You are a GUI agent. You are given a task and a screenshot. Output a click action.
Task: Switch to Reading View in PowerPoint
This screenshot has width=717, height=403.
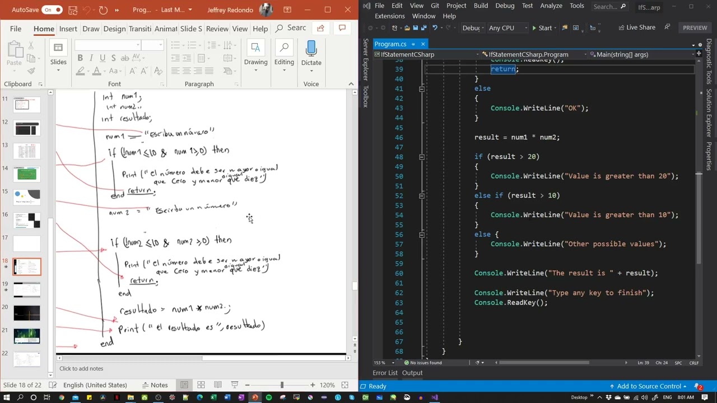coord(218,385)
